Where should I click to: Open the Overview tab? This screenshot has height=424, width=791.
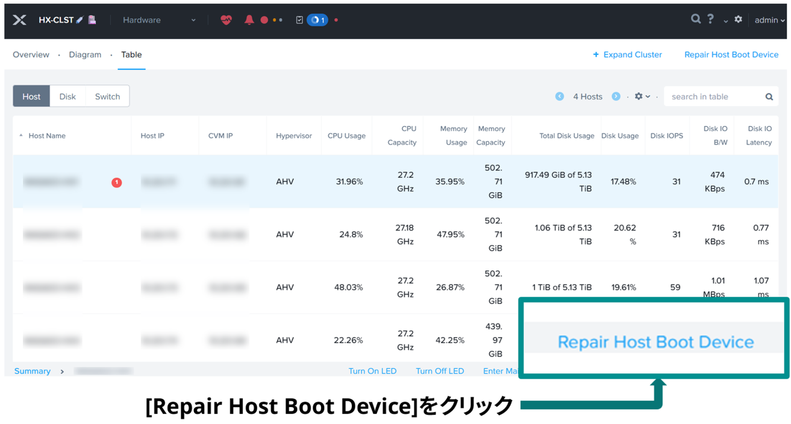point(31,55)
